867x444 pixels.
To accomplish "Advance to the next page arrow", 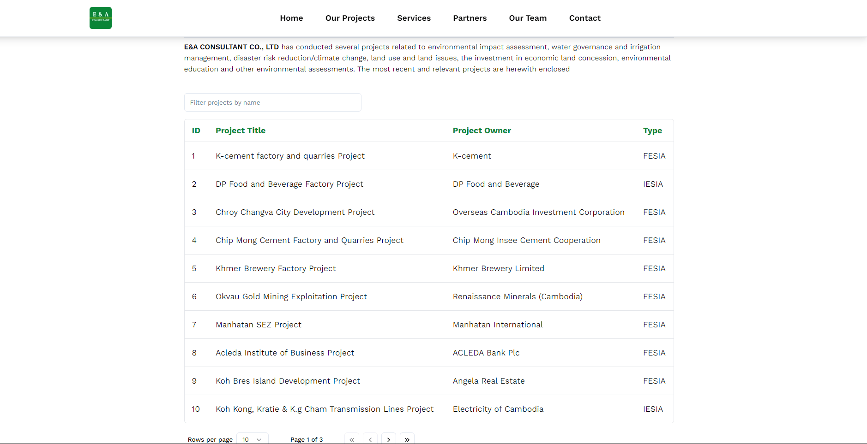I will [389, 439].
